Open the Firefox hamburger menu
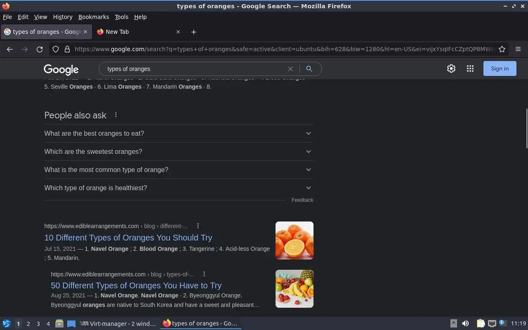This screenshot has width=528, height=330. click(x=518, y=49)
